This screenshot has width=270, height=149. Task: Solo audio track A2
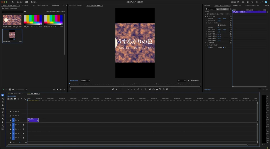[21, 129]
